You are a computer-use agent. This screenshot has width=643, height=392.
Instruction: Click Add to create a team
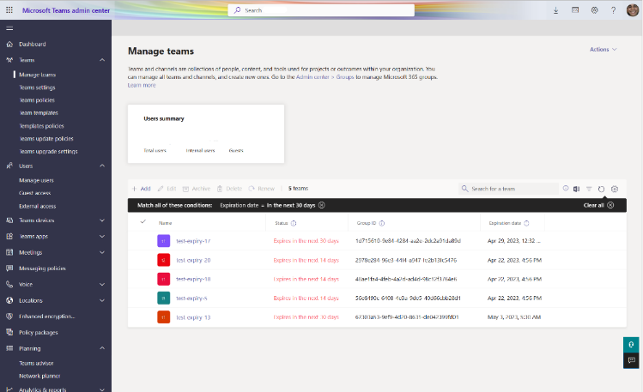pos(141,189)
